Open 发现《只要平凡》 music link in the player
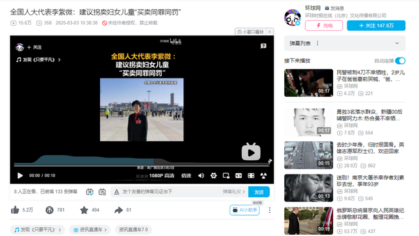Screen dimensions: 419x236 click(x=38, y=59)
